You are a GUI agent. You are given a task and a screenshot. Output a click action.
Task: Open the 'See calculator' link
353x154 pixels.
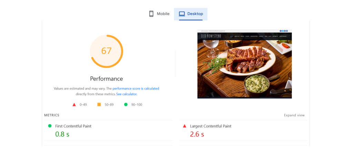point(127,94)
